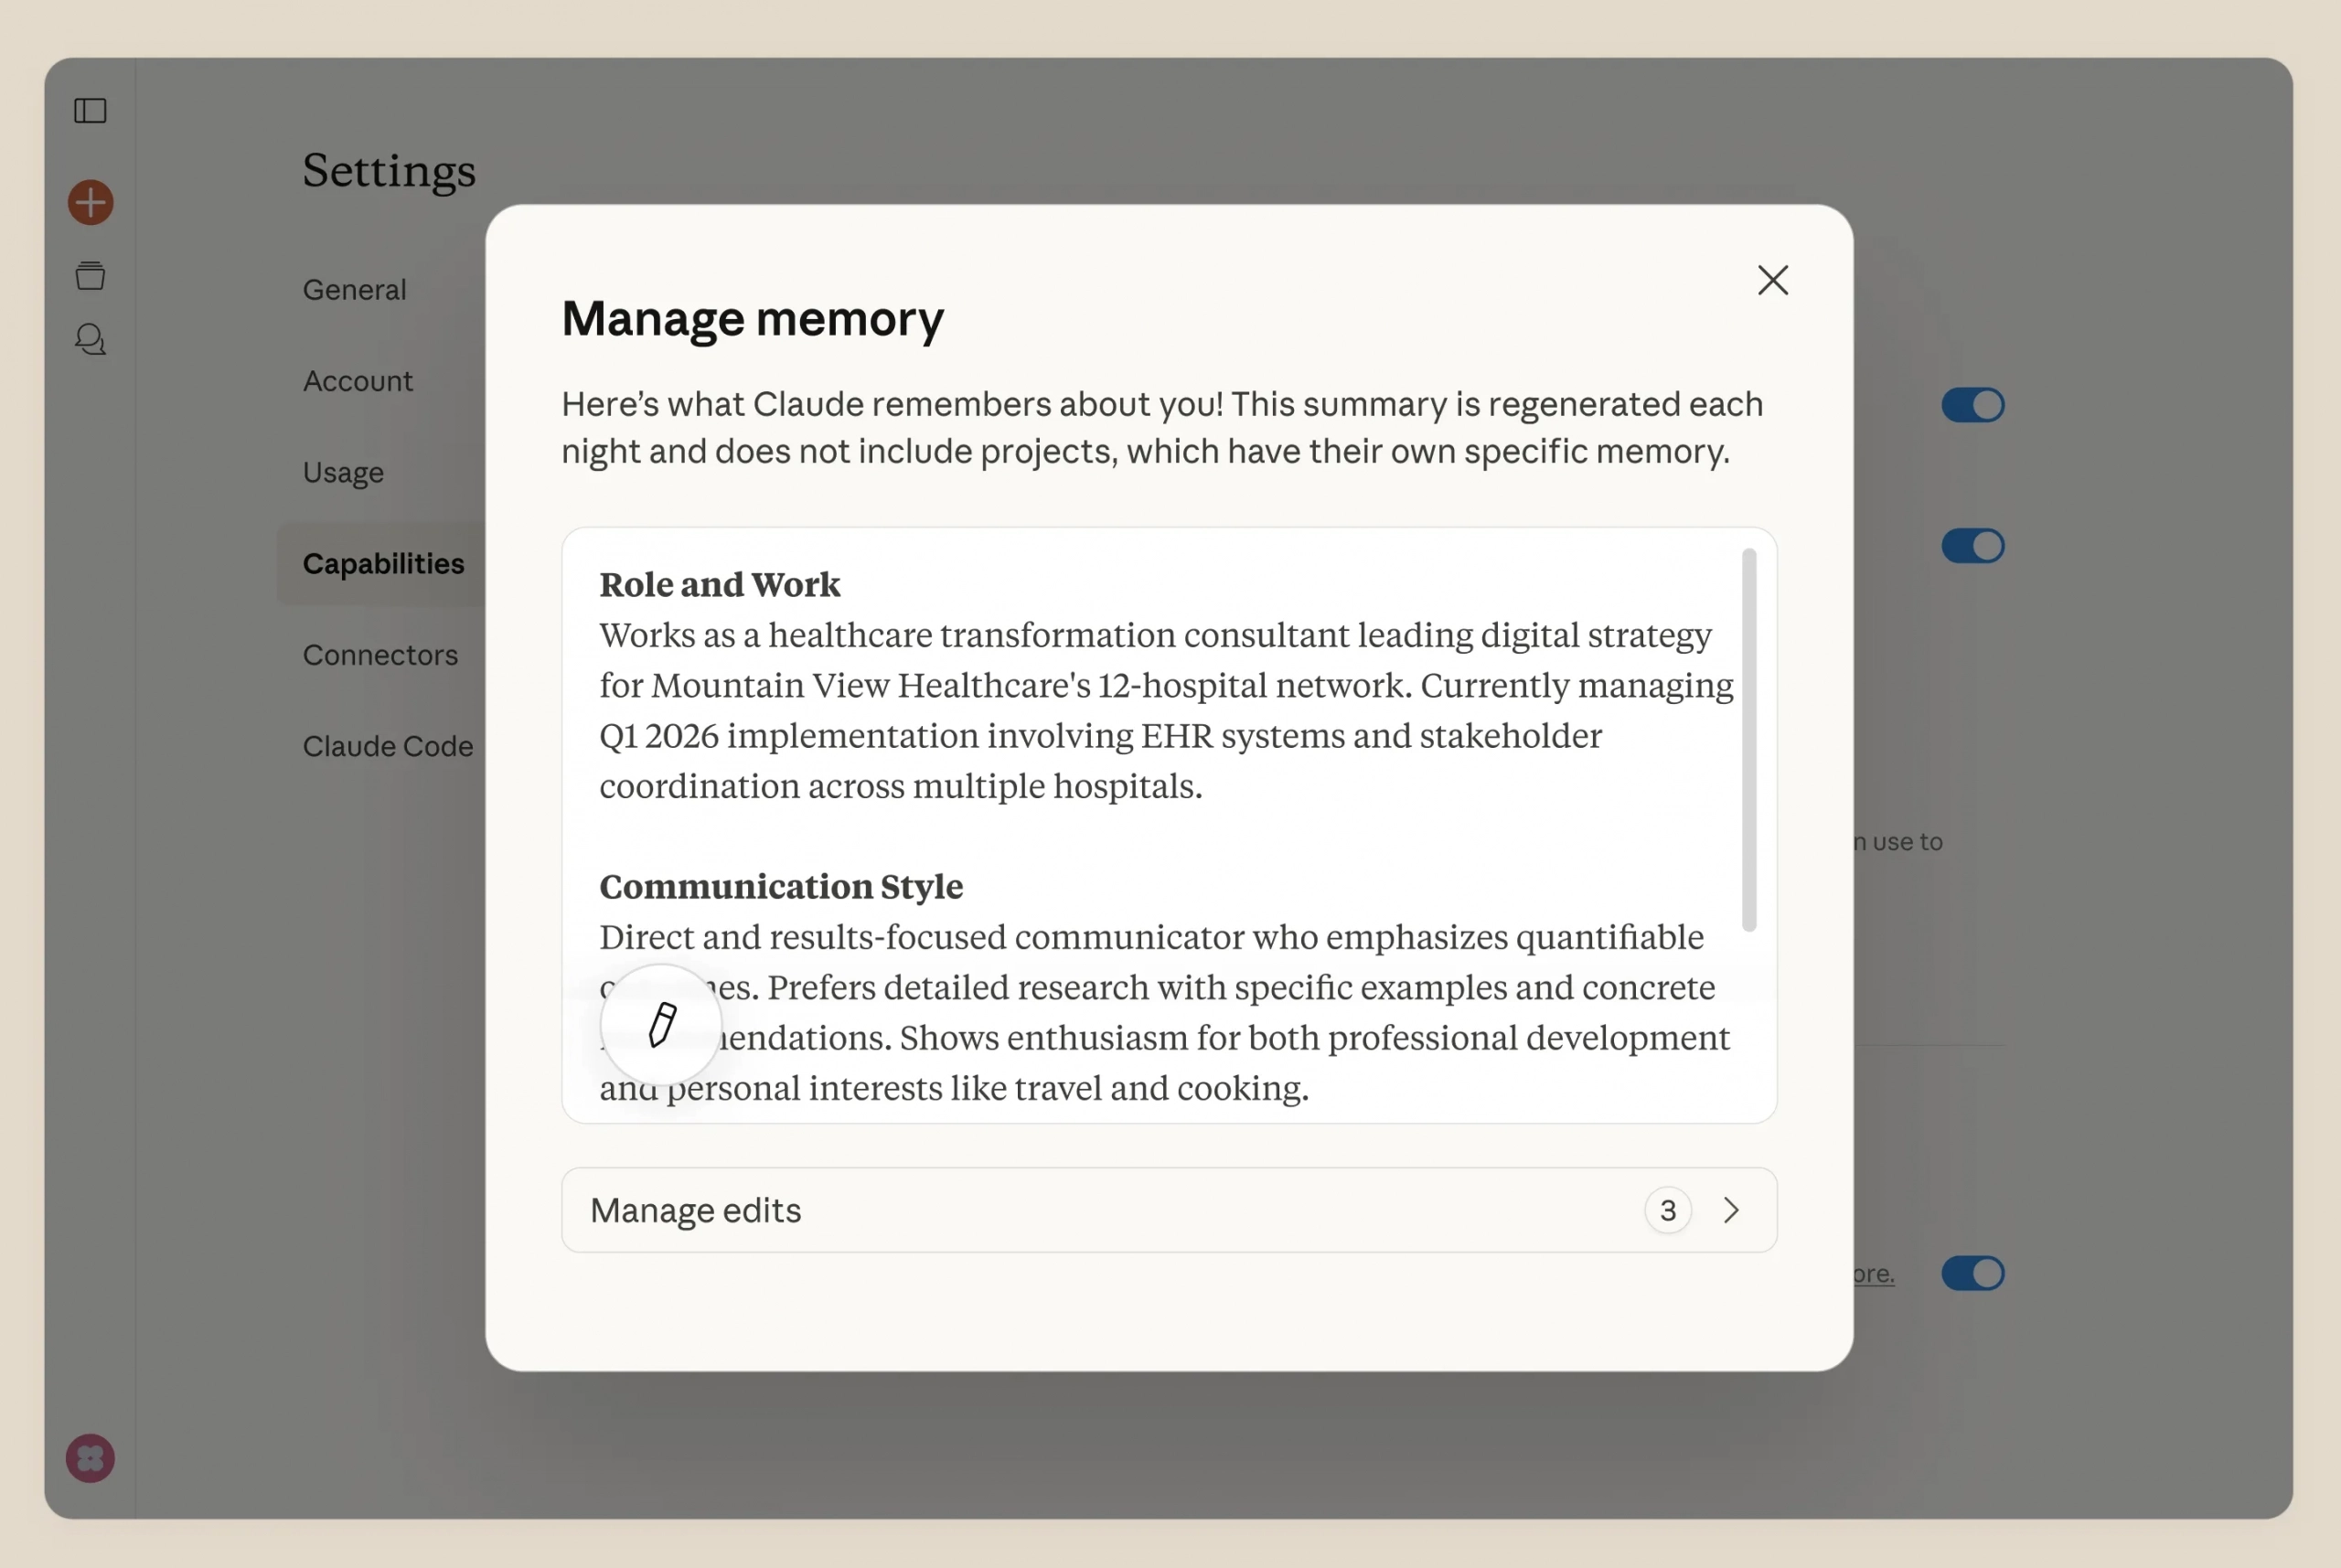The image size is (2341, 1568).
Task: Disable the bottom blue toggle
Action: point(1972,1273)
